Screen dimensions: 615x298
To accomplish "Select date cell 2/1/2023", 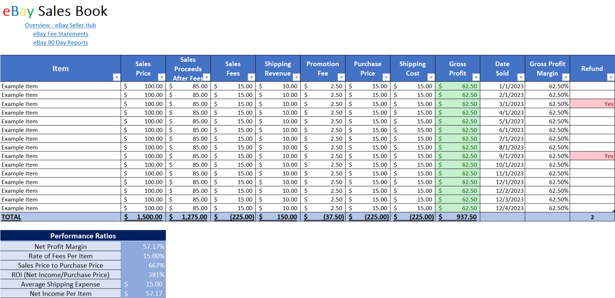I will (x=502, y=95).
